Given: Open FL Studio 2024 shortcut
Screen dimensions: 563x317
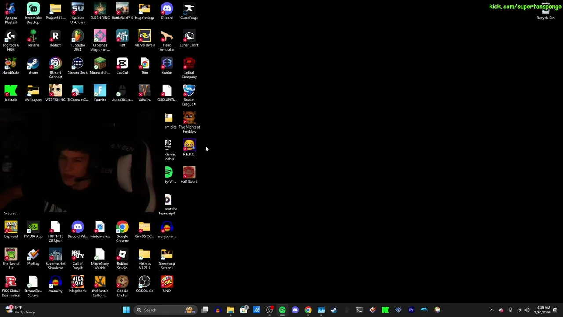Looking at the screenshot, I should [x=78, y=41].
